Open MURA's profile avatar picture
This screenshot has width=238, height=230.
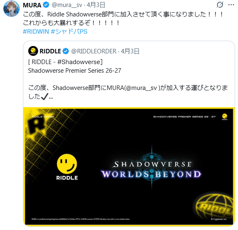coord(11,9)
